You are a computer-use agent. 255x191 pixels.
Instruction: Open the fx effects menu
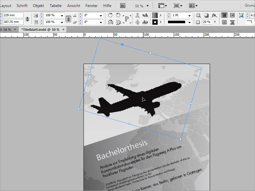214,15
